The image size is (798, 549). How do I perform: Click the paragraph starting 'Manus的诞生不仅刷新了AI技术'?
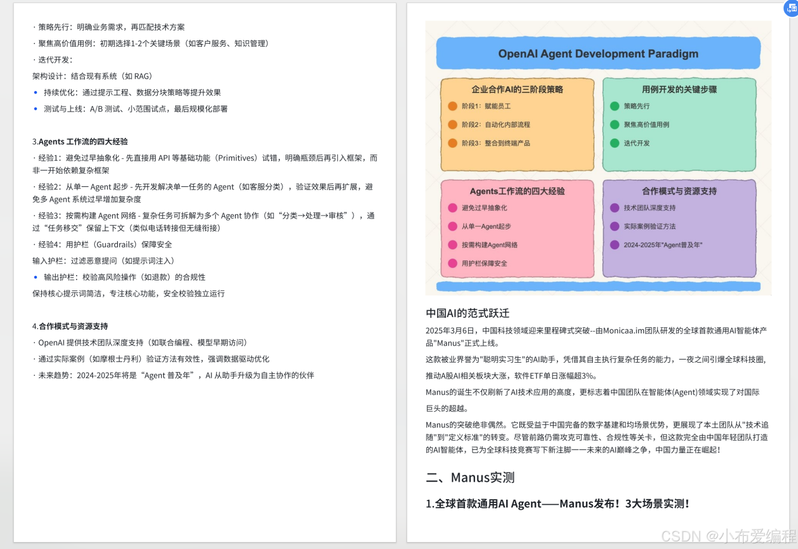pos(592,400)
